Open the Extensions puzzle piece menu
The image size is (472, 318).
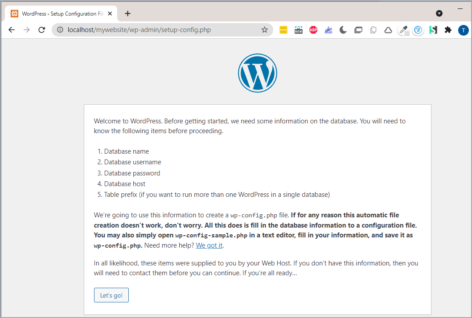(448, 30)
